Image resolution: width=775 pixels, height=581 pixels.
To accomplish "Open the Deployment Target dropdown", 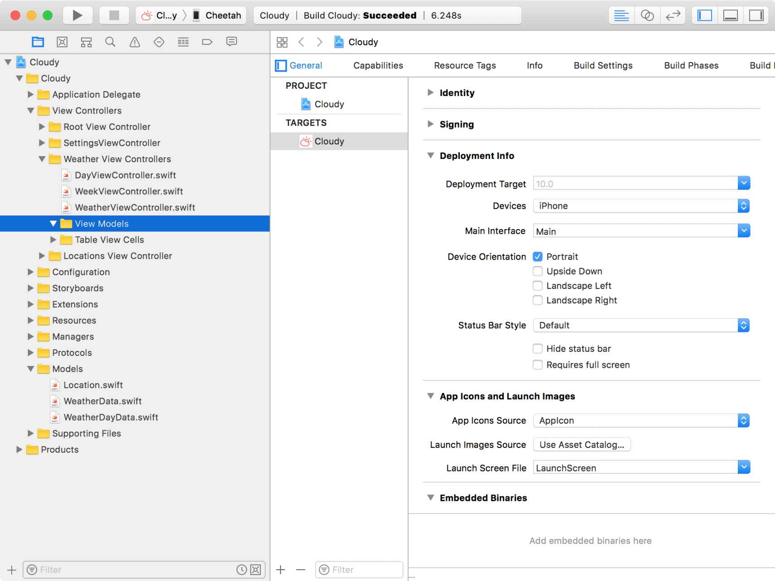I will point(744,183).
